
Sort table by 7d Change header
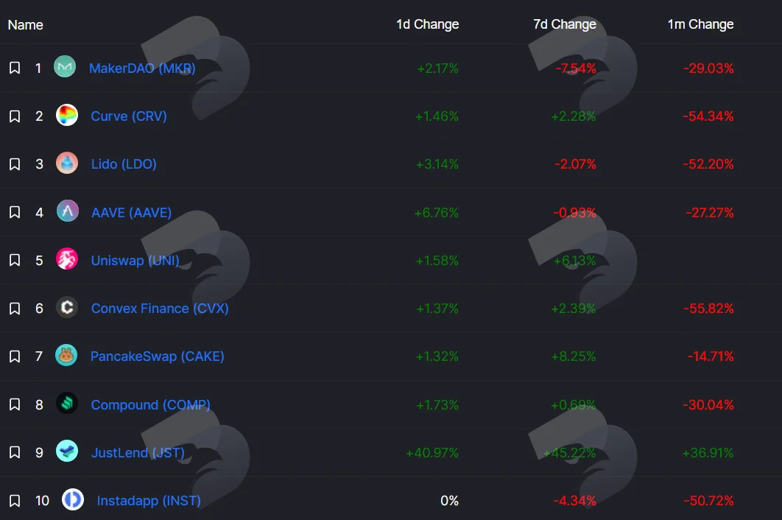pos(565,24)
